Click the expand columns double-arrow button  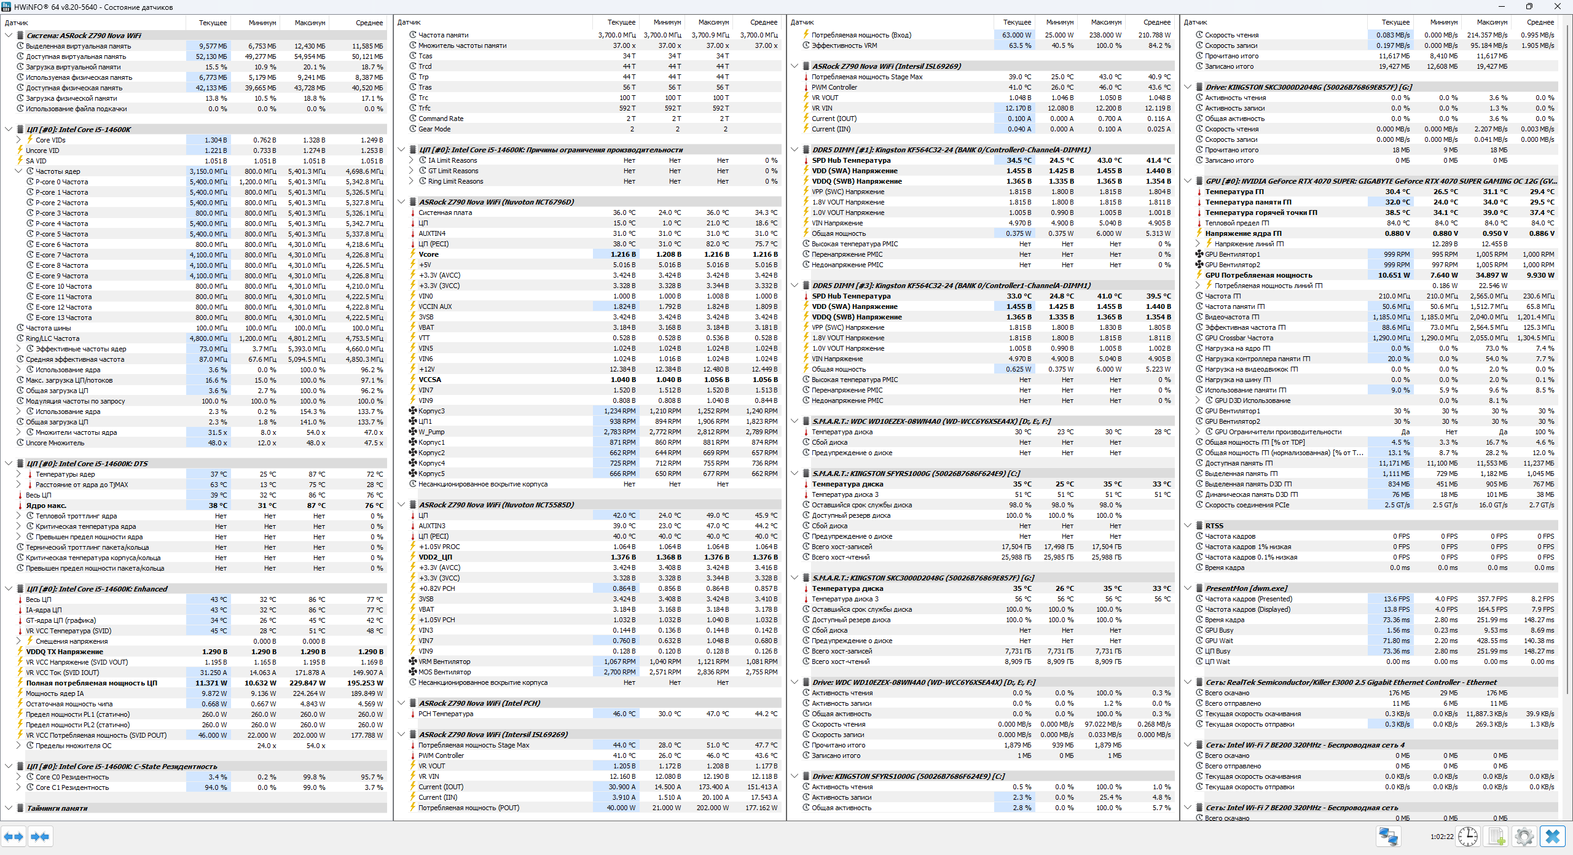click(x=14, y=837)
